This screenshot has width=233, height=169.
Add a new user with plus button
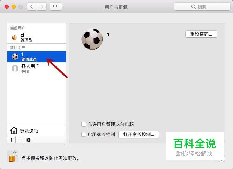click(11, 140)
